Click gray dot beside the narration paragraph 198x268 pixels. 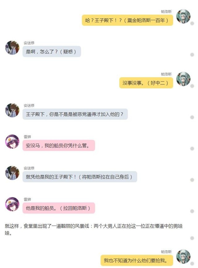192,238
